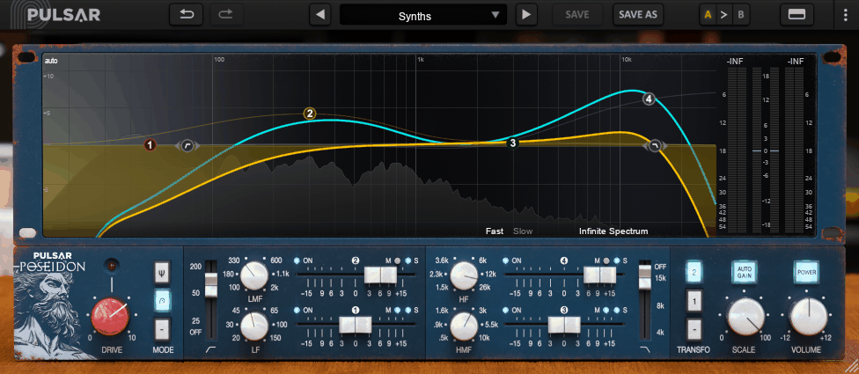This screenshot has width=859, height=374.
Task: Set spectrum speed to Fast
Action: [x=494, y=231]
